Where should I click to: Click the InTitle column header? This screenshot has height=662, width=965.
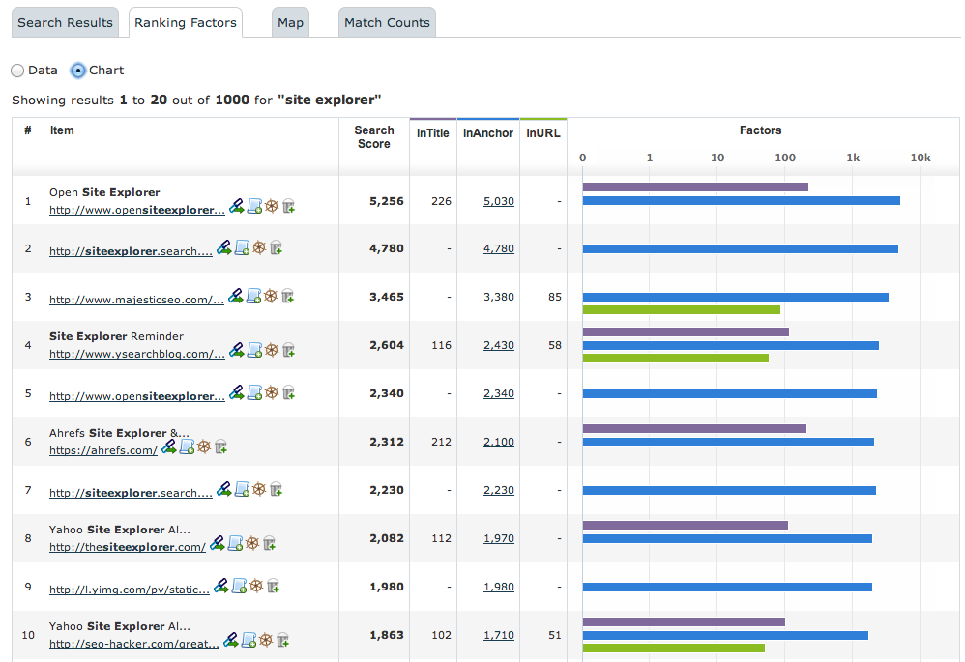point(432,133)
